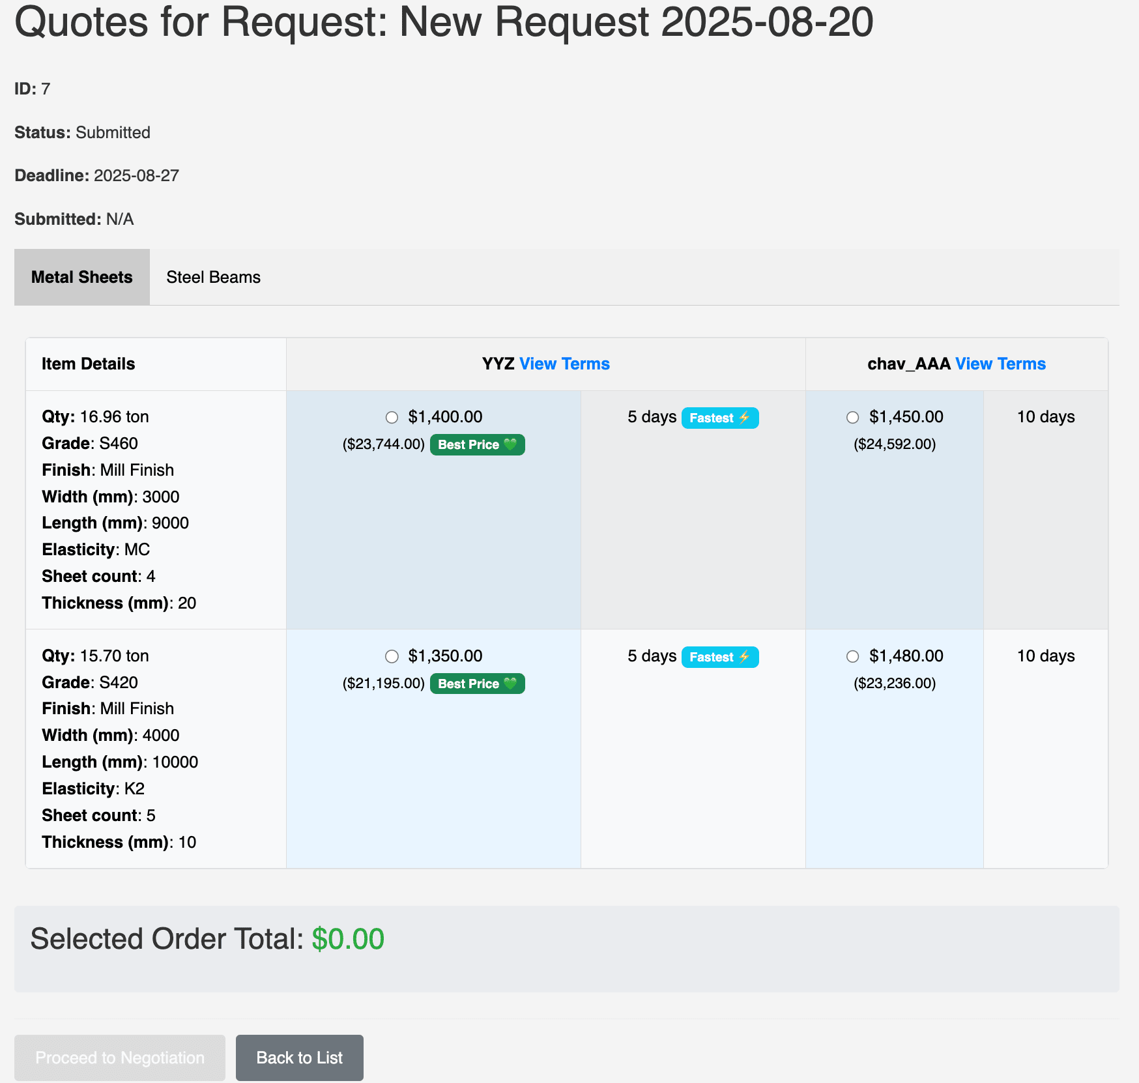Click the YYZ supplier column header
Viewport: 1139px width, 1083px height.
(x=497, y=364)
